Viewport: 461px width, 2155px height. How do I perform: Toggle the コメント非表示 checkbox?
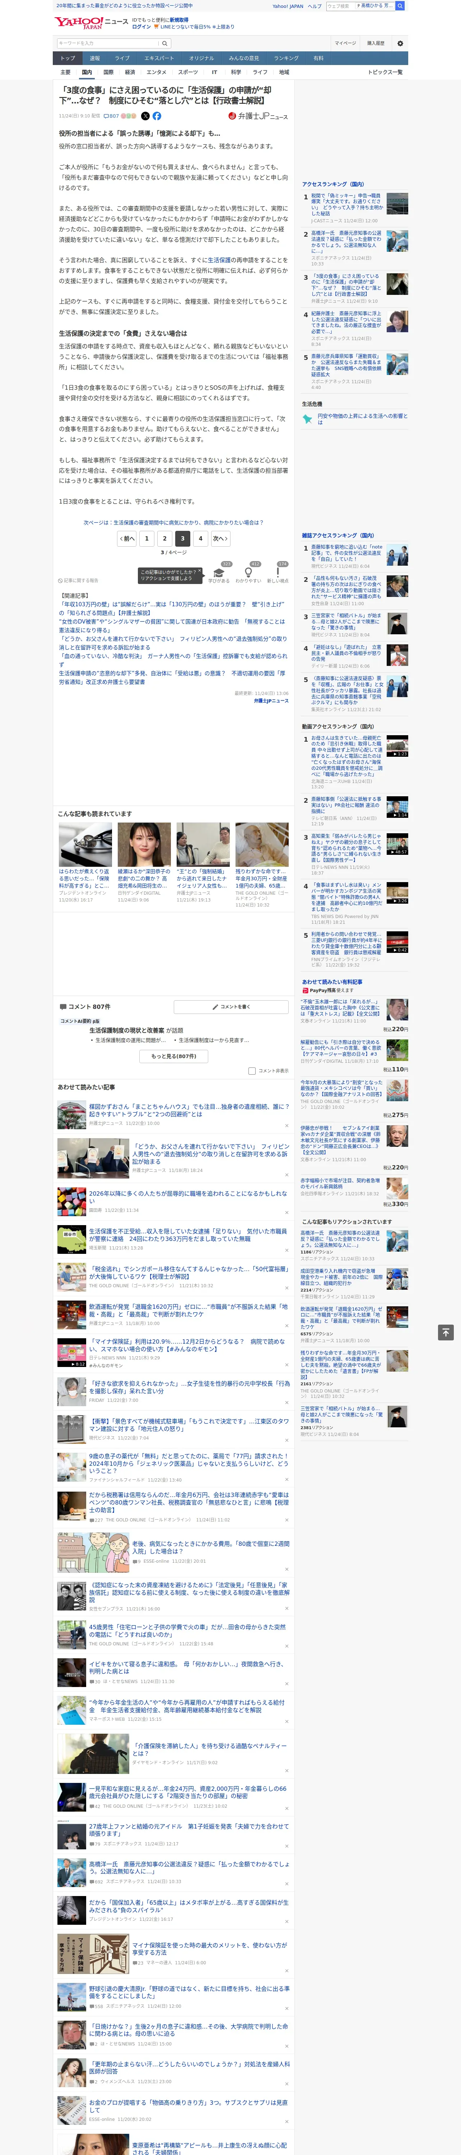[252, 1071]
